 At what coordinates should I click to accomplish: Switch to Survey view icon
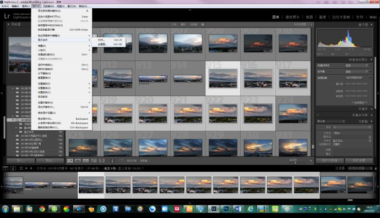pyautogui.click(x=94, y=161)
